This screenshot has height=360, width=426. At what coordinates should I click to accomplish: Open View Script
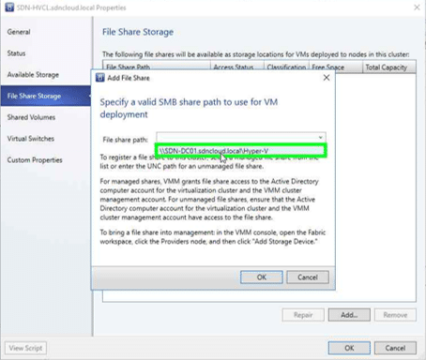click(25, 348)
